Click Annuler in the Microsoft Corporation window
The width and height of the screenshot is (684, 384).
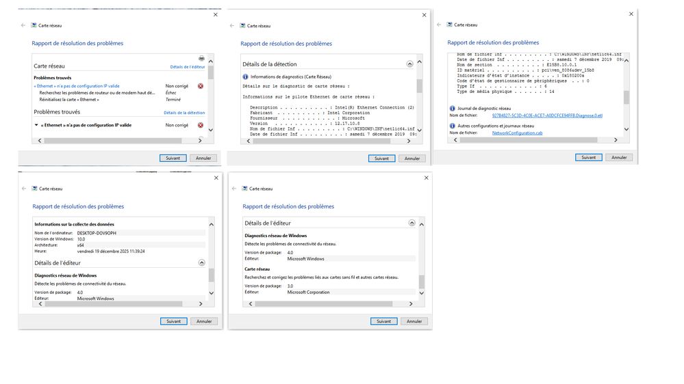(x=414, y=321)
